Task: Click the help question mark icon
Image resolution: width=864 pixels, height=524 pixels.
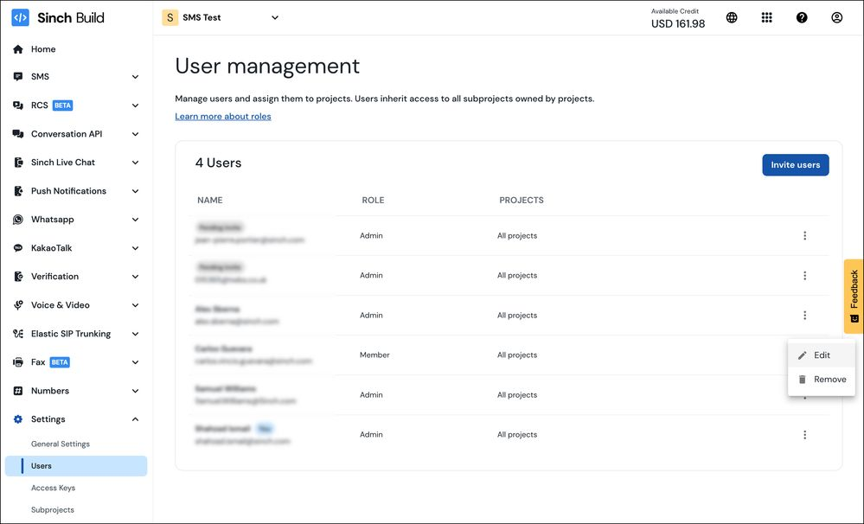Action: [x=802, y=17]
